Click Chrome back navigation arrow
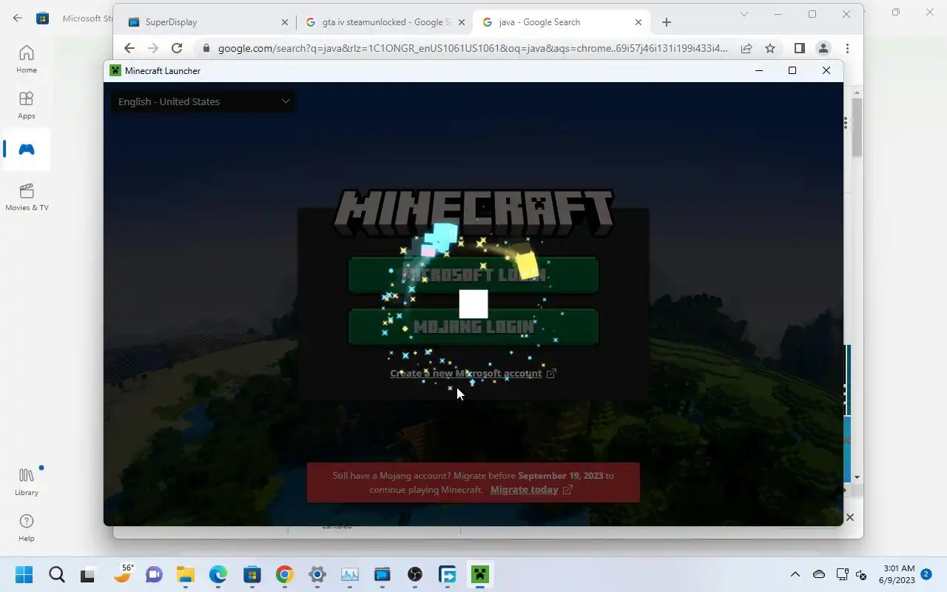 tap(129, 48)
